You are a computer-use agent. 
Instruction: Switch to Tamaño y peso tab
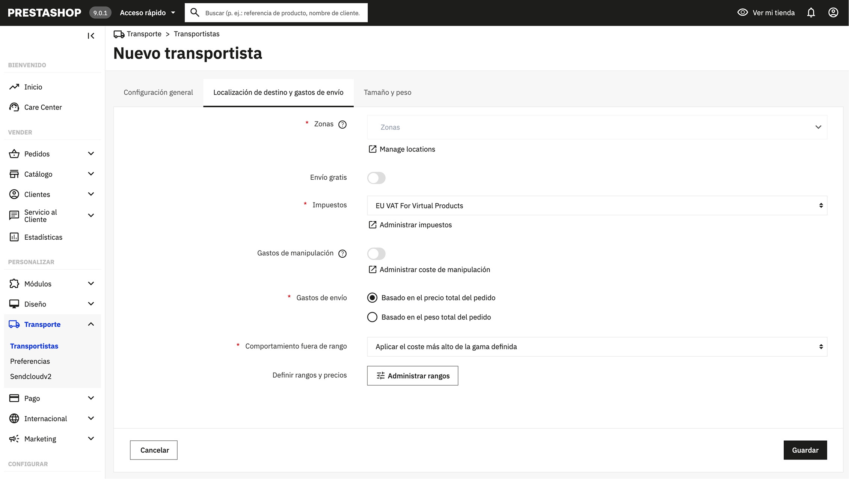point(388,92)
